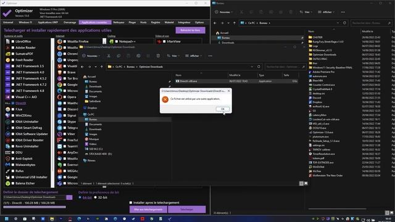
Task: Click the DirectX link
Action: pyautogui.click(x=20, y=103)
